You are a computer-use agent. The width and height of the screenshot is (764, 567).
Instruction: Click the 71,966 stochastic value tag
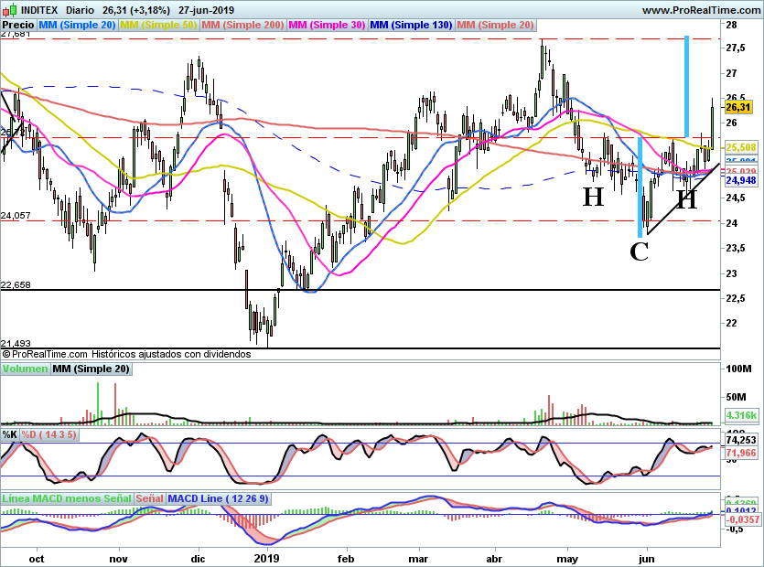point(741,453)
